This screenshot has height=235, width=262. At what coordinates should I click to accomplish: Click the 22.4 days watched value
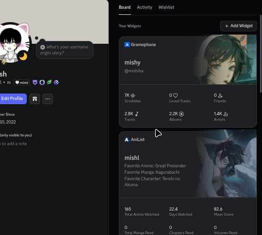pyautogui.click(x=173, y=209)
